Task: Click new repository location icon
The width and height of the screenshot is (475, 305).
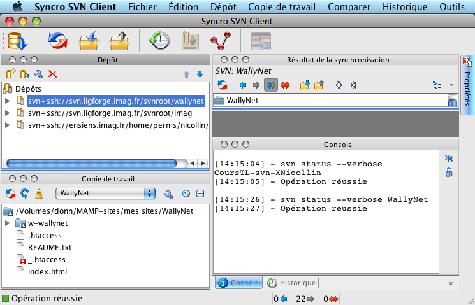Action: click(x=11, y=74)
